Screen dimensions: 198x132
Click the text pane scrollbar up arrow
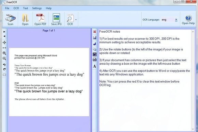pyautogui.click(x=193, y=32)
